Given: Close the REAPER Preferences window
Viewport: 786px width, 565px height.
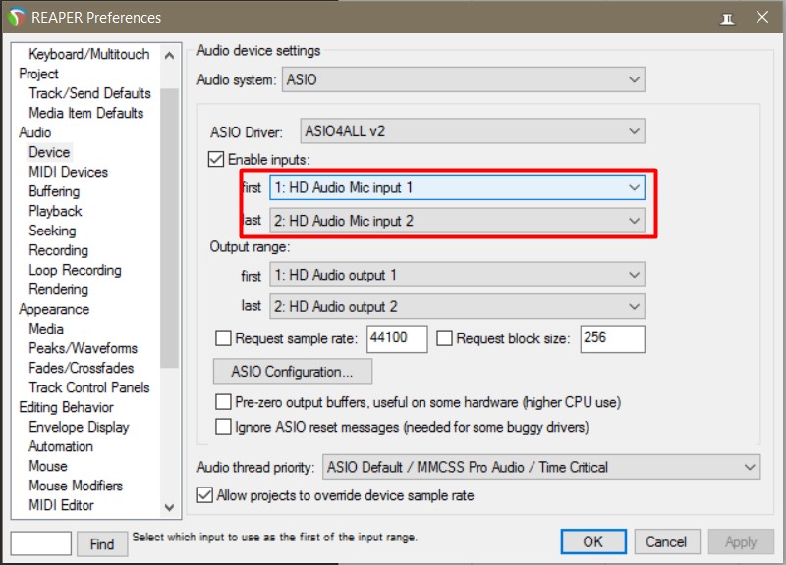Looking at the screenshot, I should pyautogui.click(x=762, y=18).
